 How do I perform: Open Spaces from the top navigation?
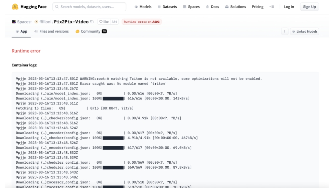[191, 7]
